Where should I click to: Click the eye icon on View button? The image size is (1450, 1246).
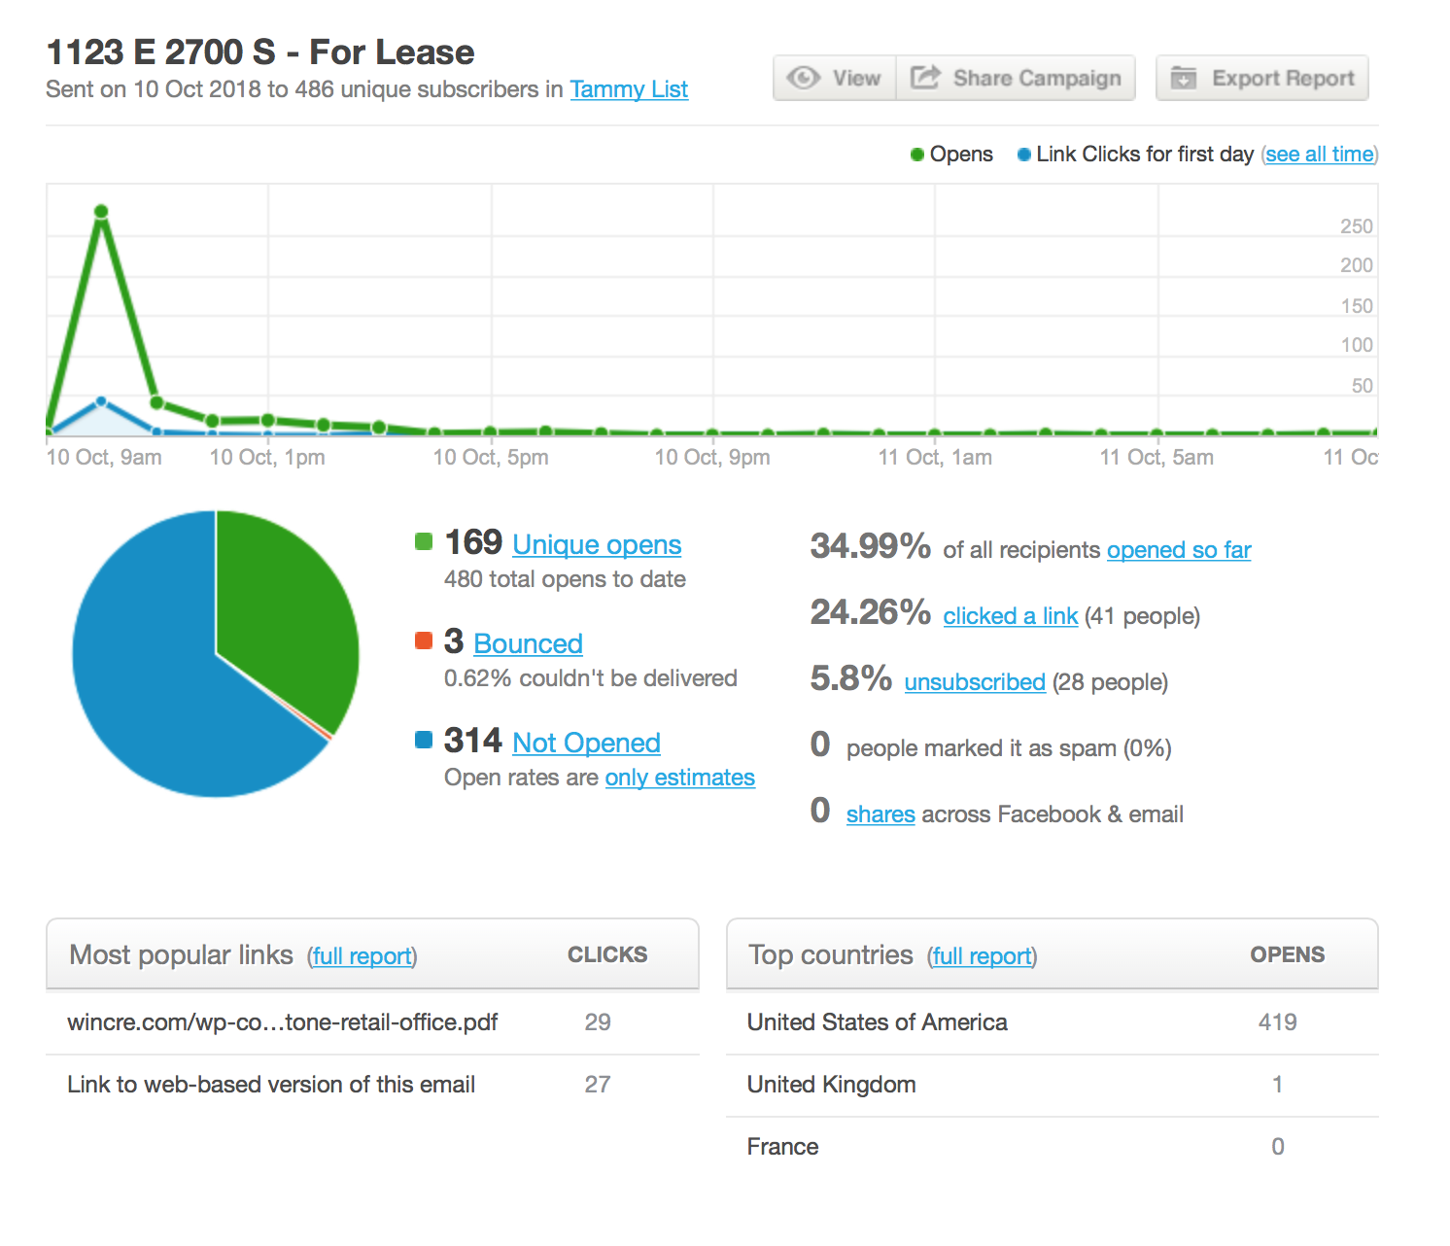[x=804, y=78]
